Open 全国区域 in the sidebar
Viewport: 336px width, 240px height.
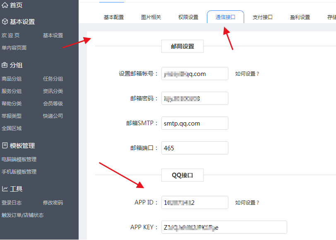12,128
